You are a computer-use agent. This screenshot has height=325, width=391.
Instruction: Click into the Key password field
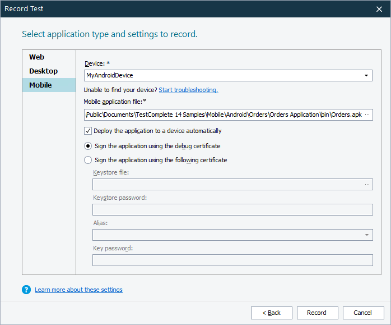[x=232, y=260]
